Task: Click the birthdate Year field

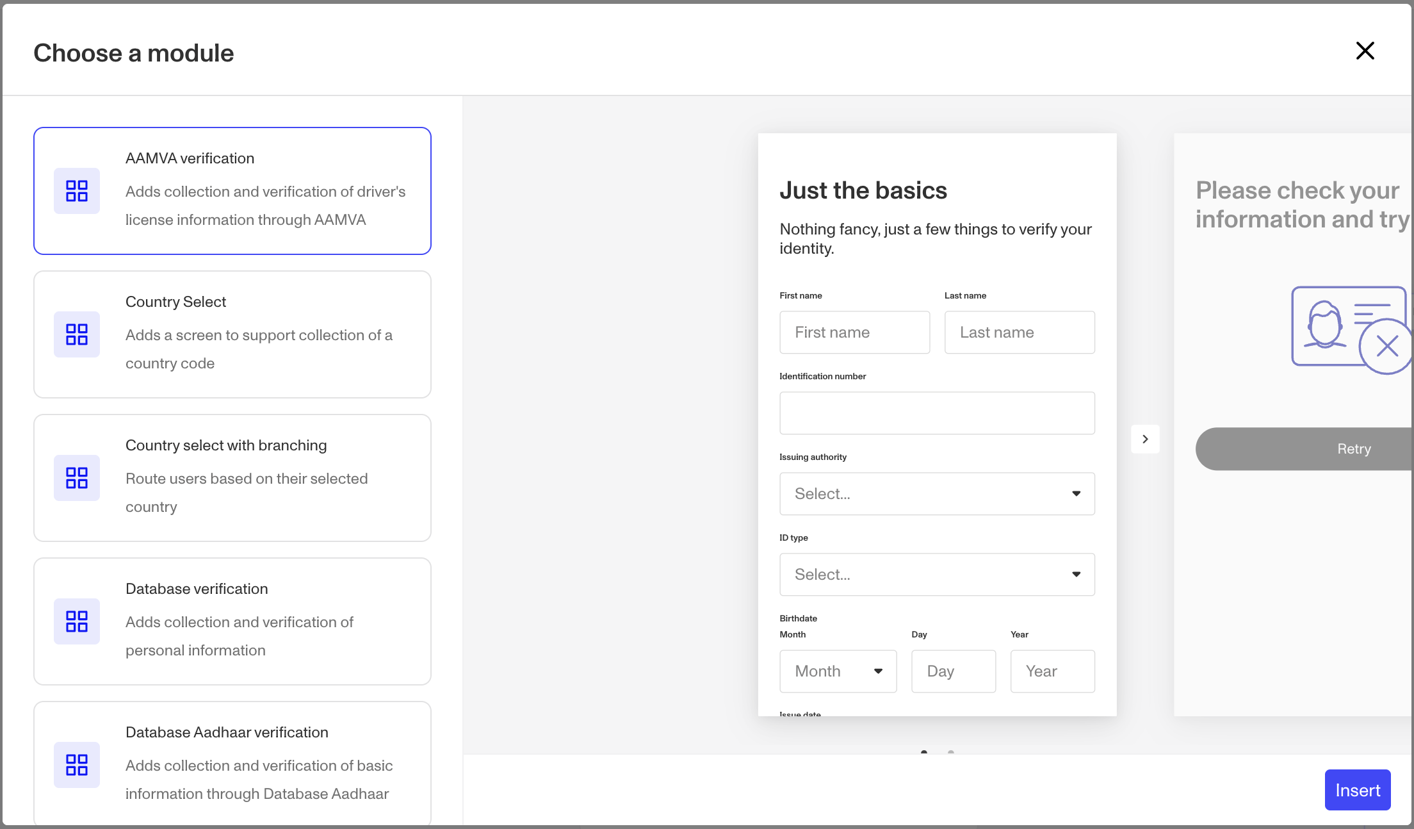Action: [1052, 671]
